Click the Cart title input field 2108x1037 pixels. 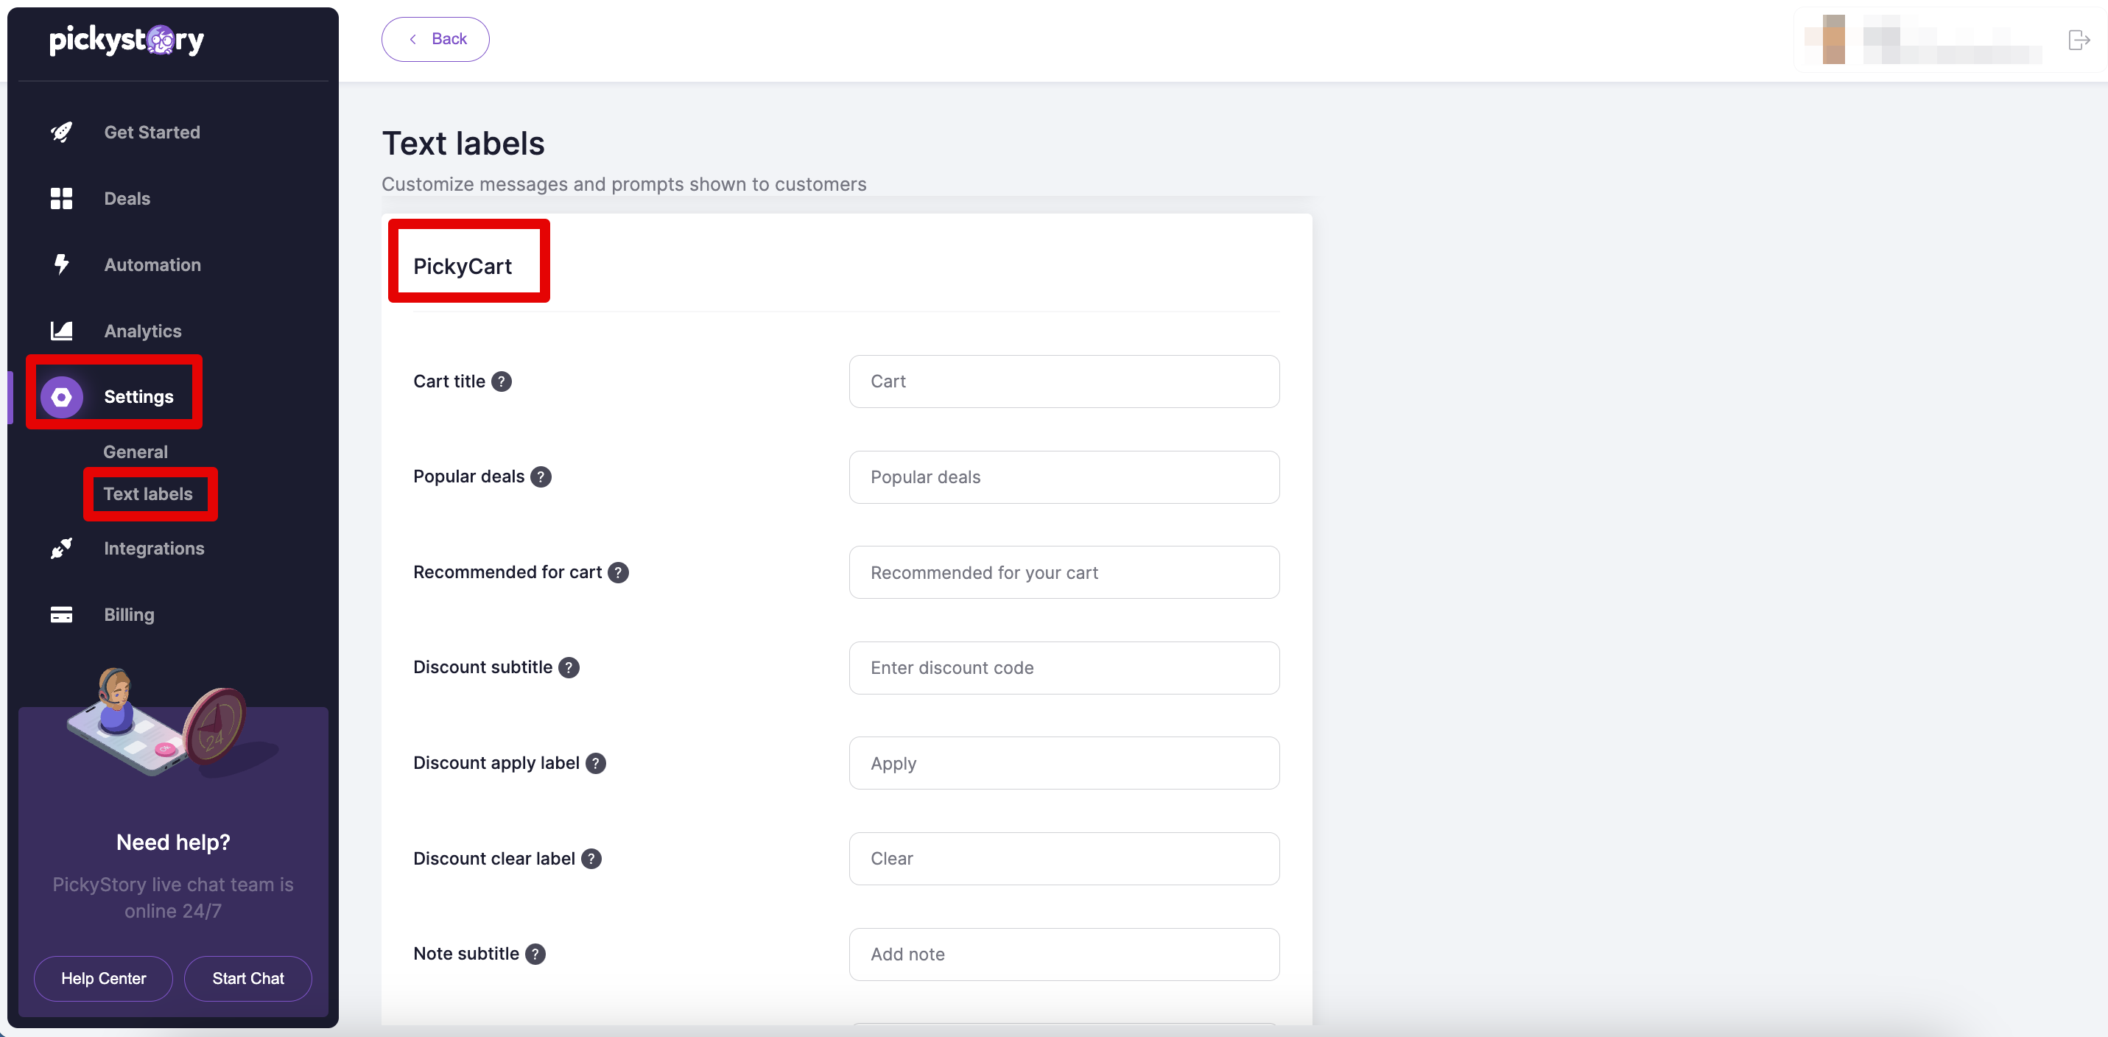pos(1064,382)
